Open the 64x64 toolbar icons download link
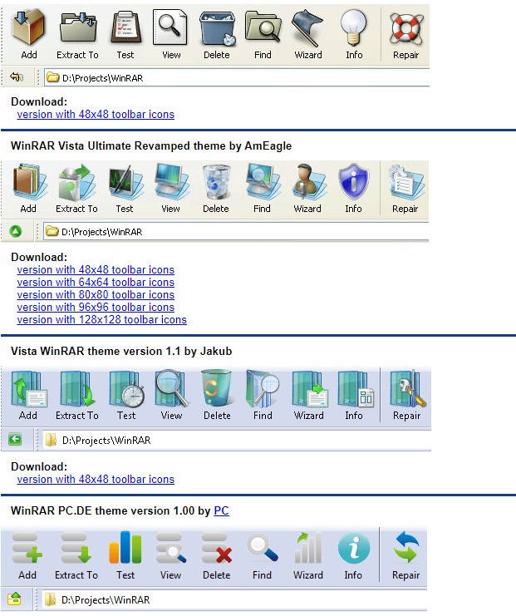 [x=96, y=283]
